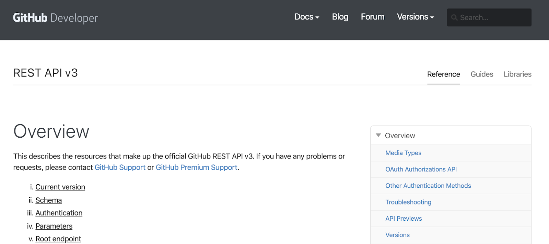Open the GitHub Support link
Image resolution: width=549 pixels, height=244 pixels.
[120, 167]
